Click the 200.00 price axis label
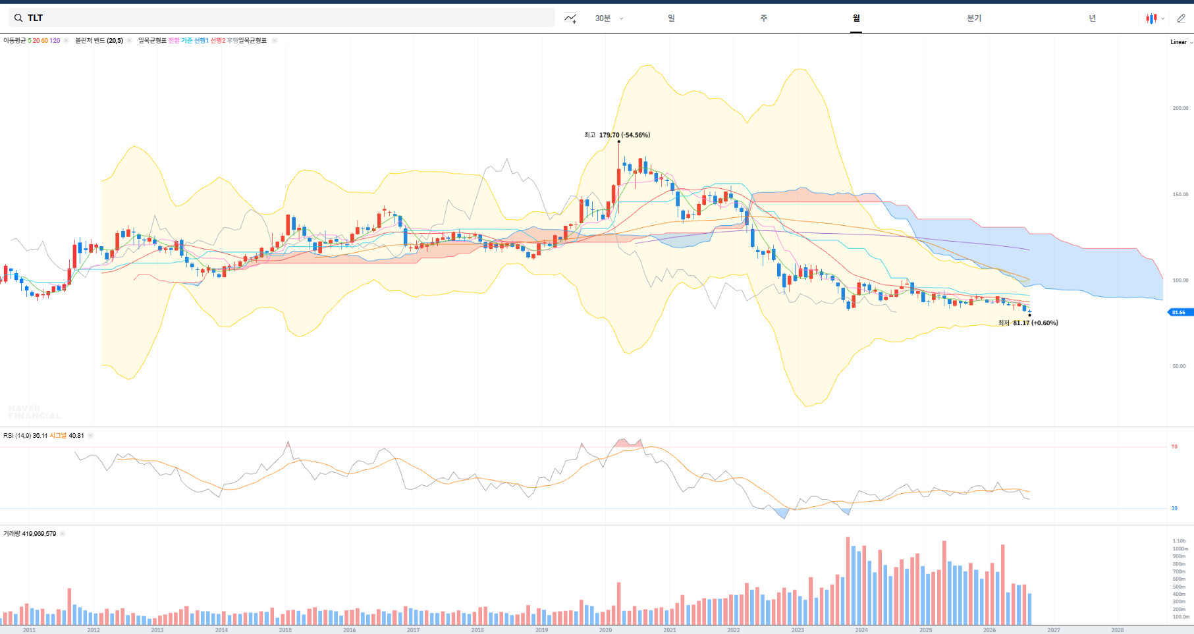The image size is (1194, 634). (x=1180, y=109)
